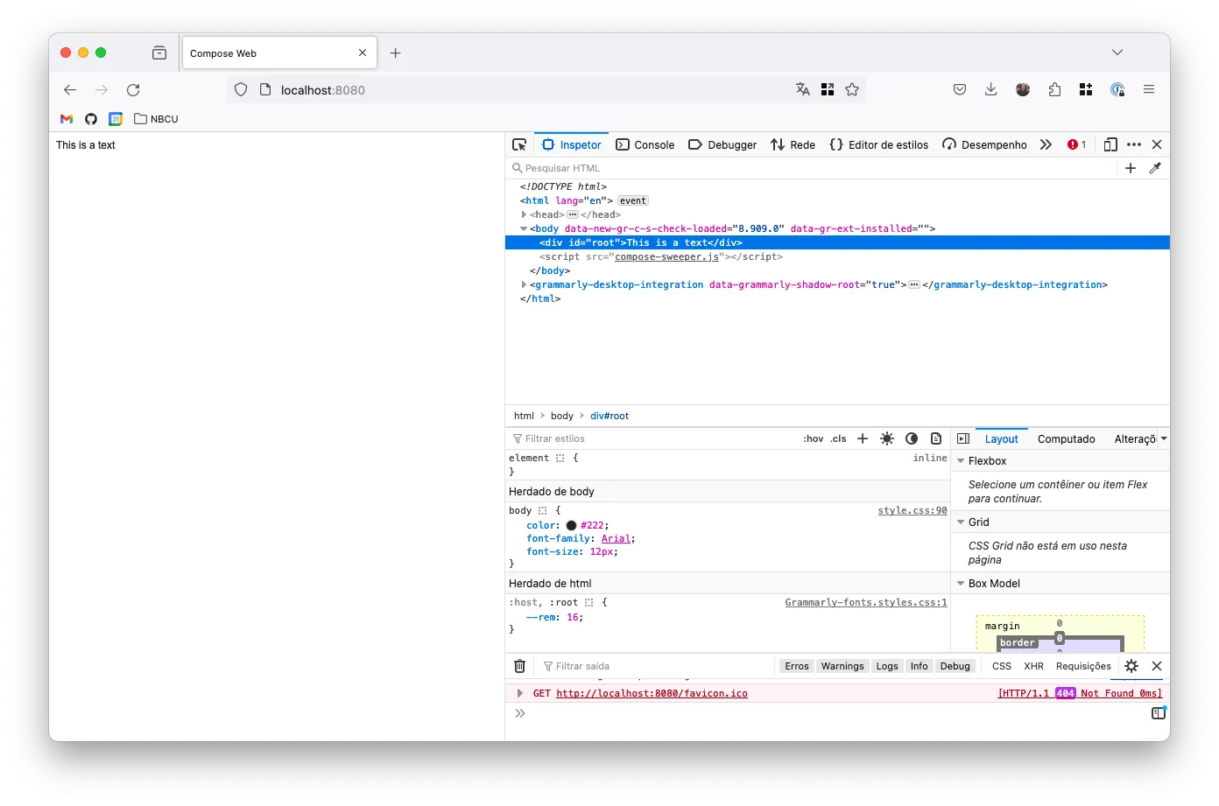Switch to the Layout sidebar tab
This screenshot has width=1219, height=806.
1001,438
